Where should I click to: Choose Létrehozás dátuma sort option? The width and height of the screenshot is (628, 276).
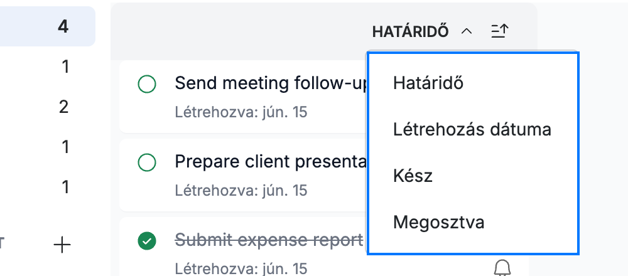pyautogui.click(x=473, y=130)
